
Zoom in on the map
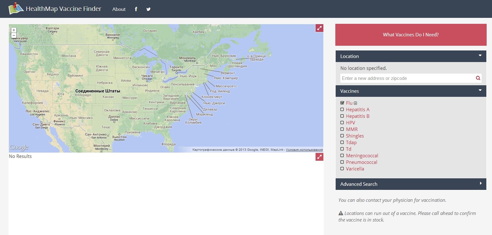click(x=14, y=30)
